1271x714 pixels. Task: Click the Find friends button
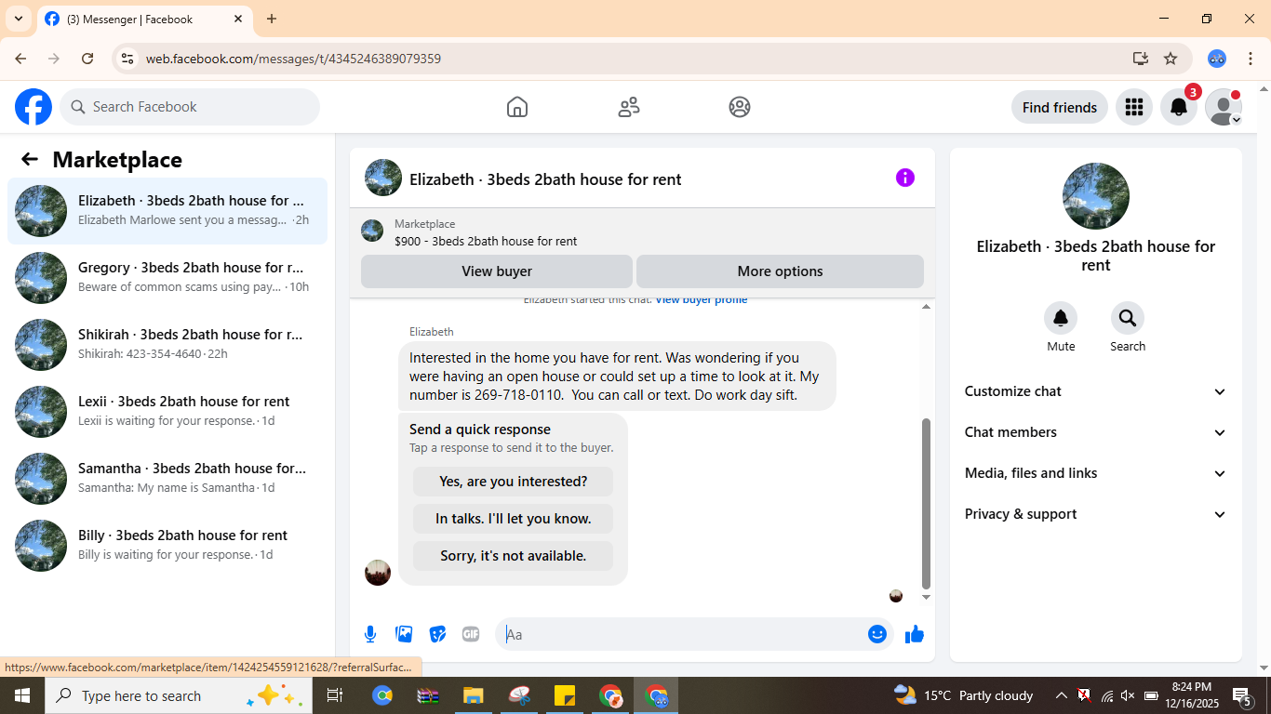pos(1060,107)
